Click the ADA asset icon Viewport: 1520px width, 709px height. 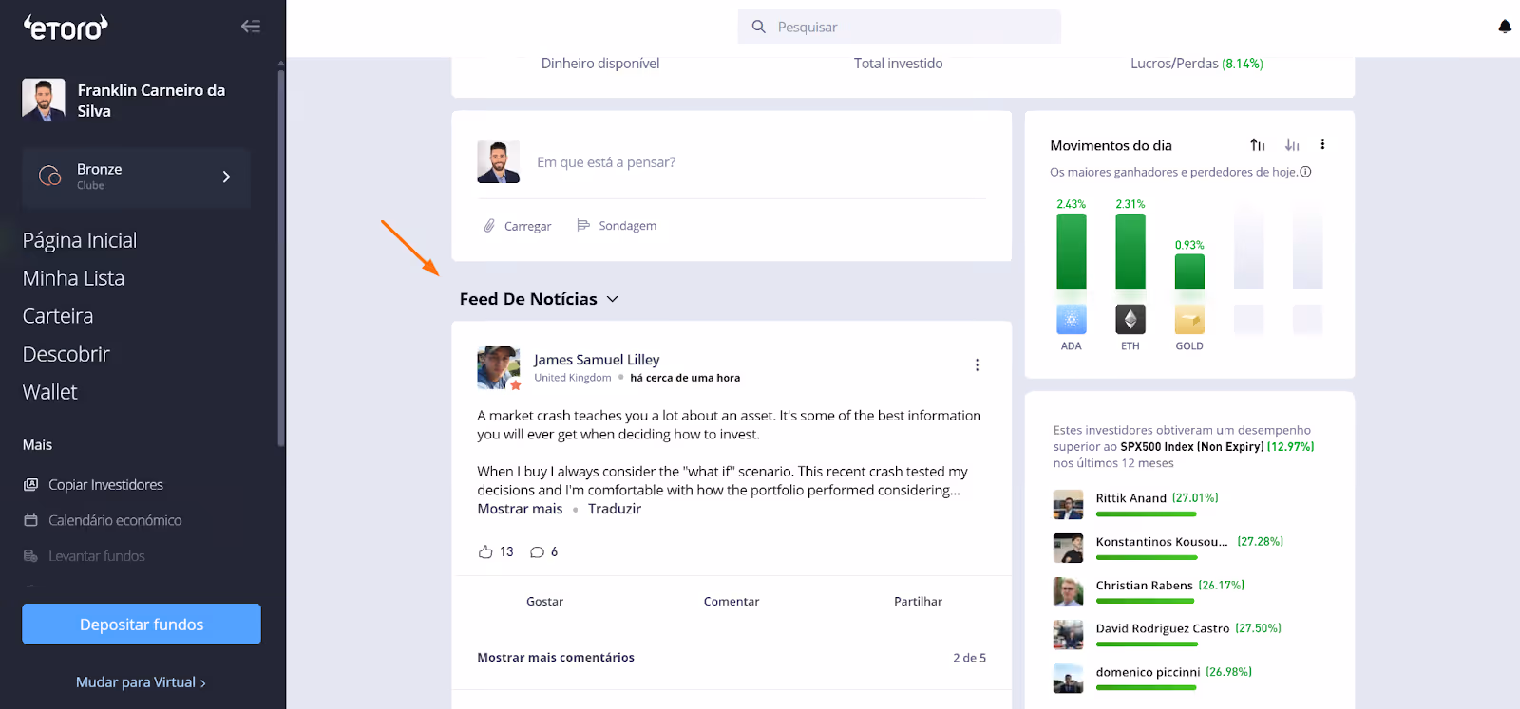click(1072, 319)
